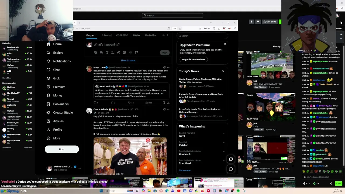Reply to Maya Luna's post
The height and width of the screenshot is (194, 345).
[x=96, y=103]
